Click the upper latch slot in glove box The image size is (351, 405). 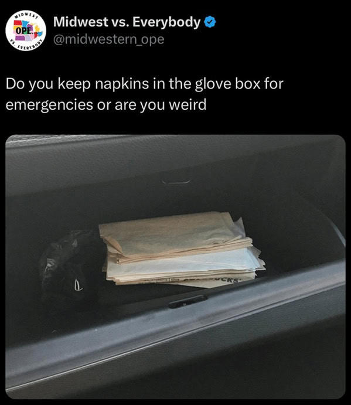[x=176, y=181]
